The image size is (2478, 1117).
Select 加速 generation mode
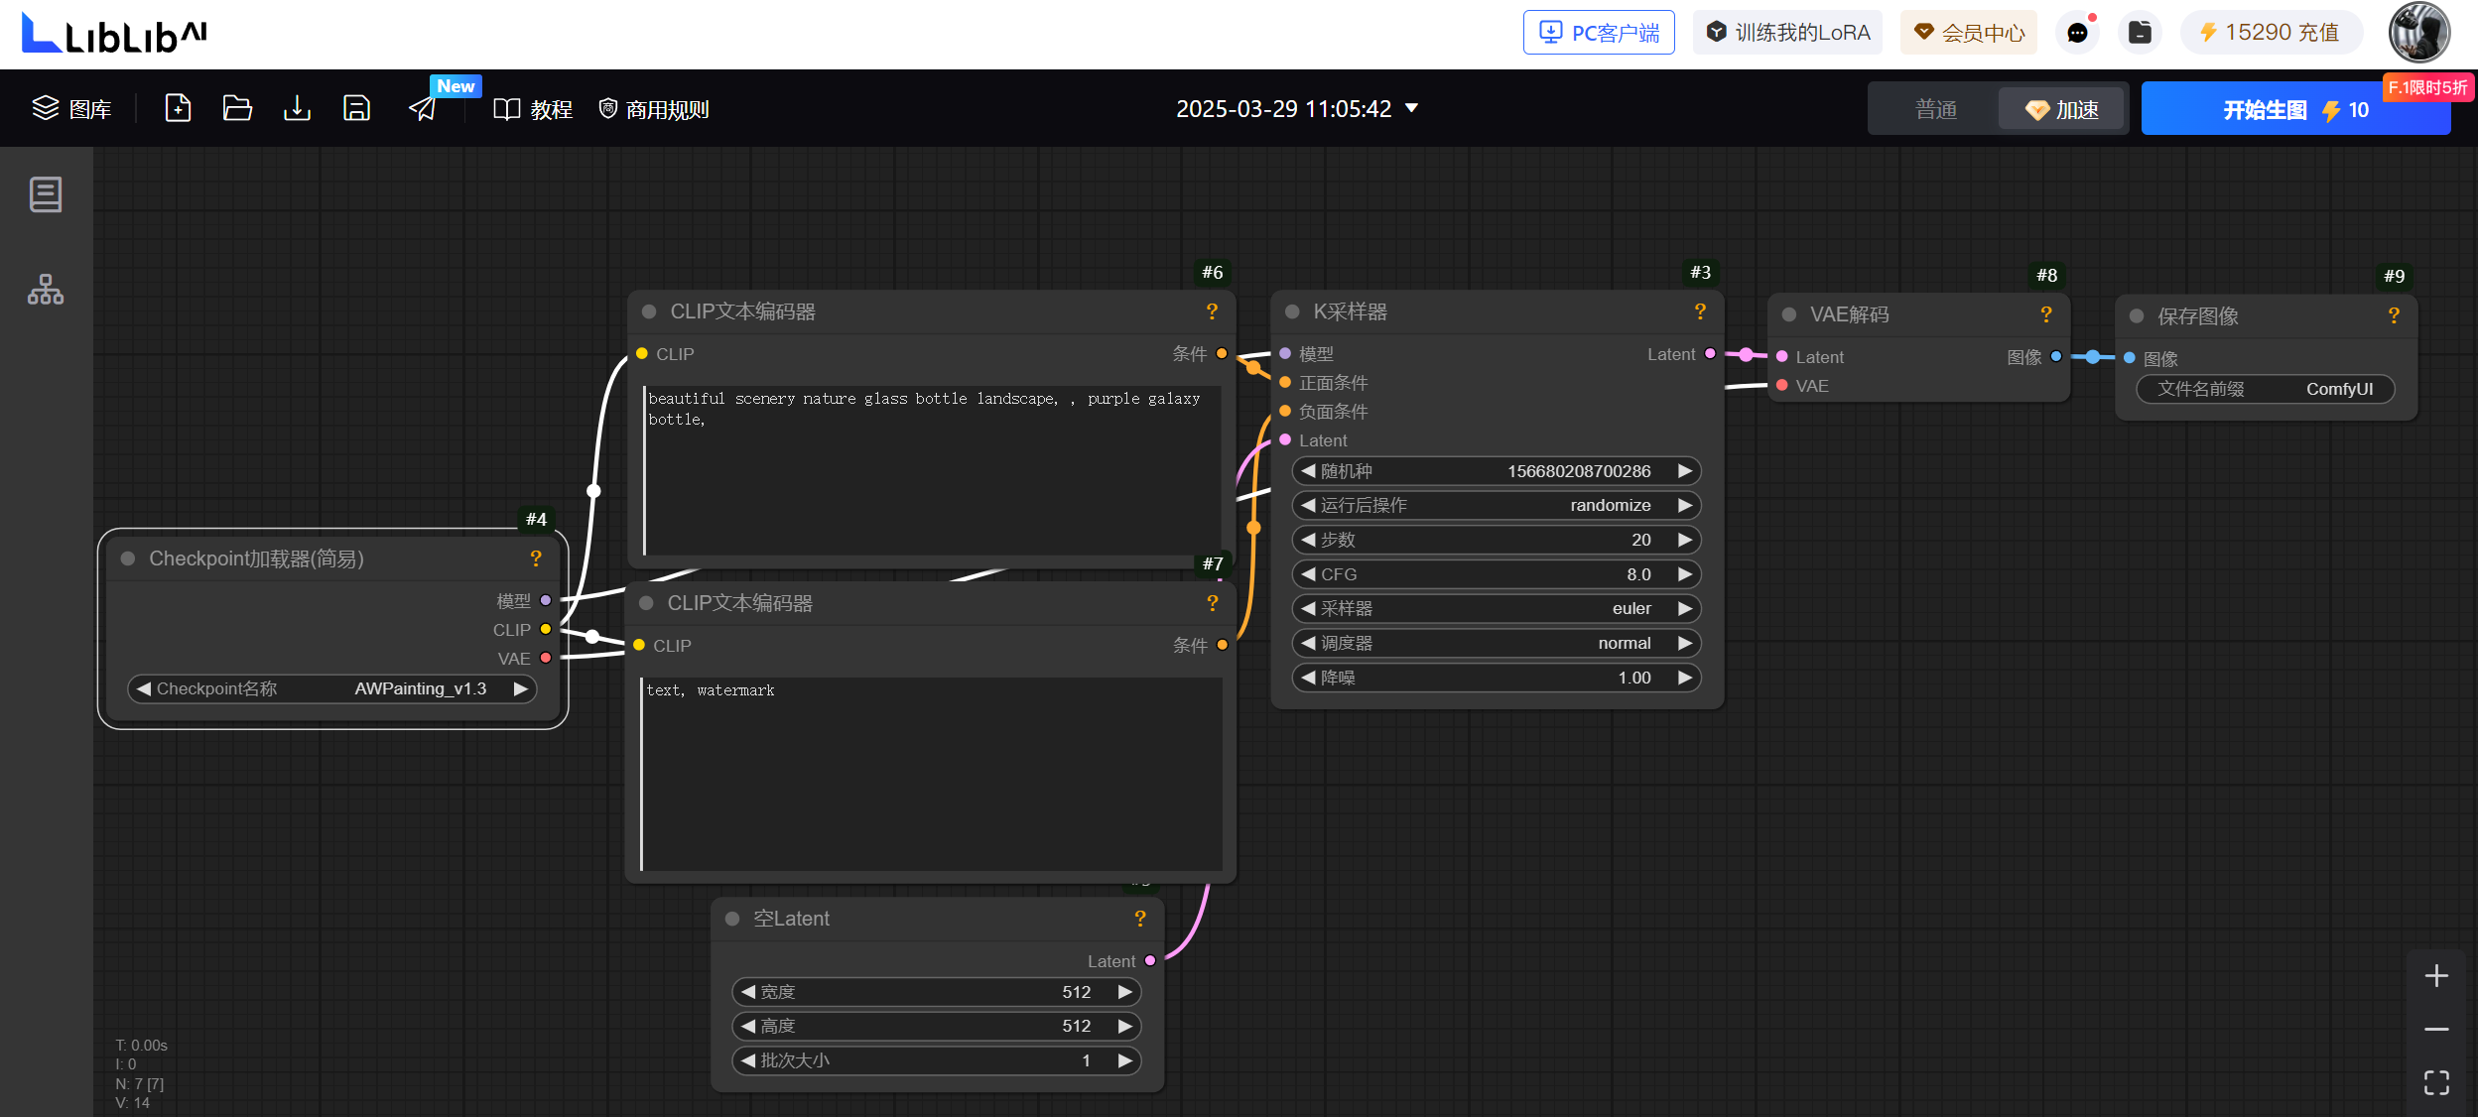pyautogui.click(x=2062, y=109)
